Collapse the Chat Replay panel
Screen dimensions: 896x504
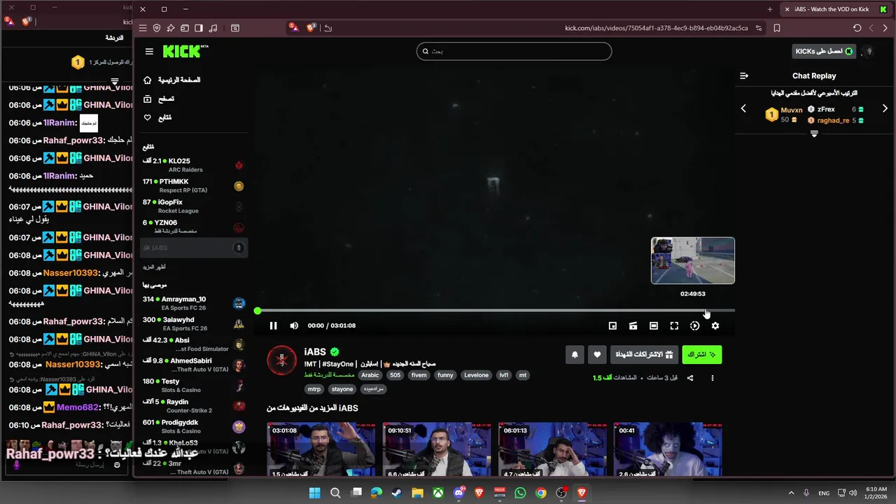(x=744, y=76)
